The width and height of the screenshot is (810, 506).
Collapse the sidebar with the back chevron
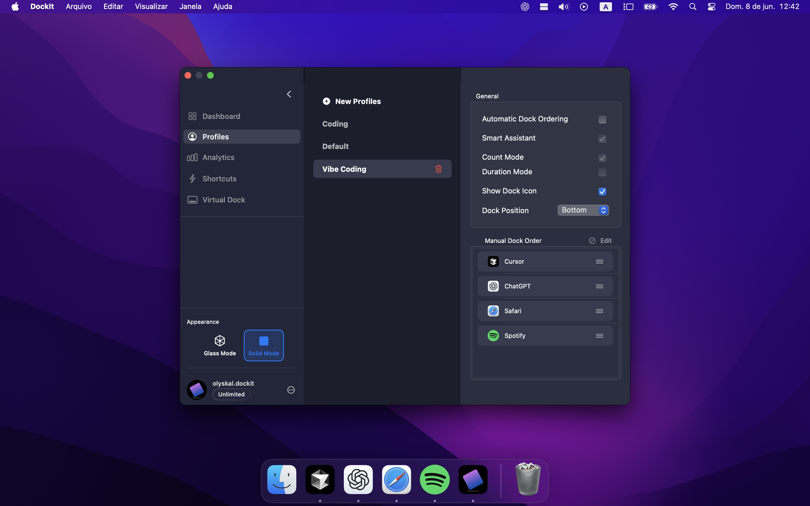(289, 94)
